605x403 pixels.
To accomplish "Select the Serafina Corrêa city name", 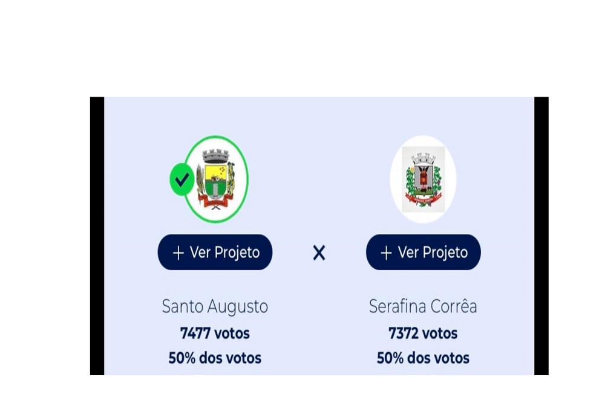I will (423, 307).
